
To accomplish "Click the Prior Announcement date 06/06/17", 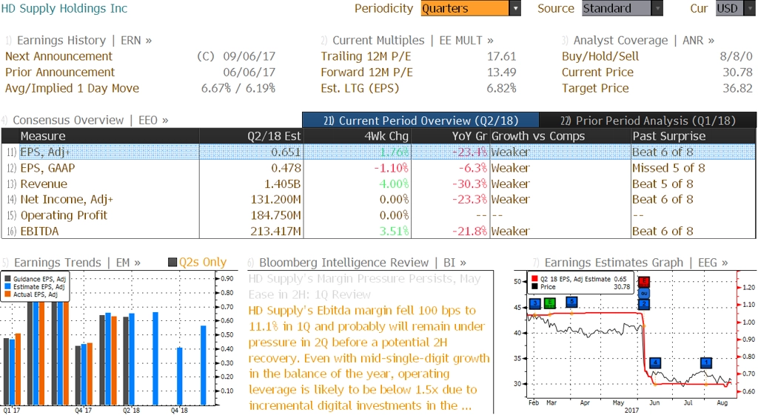I will tap(249, 72).
